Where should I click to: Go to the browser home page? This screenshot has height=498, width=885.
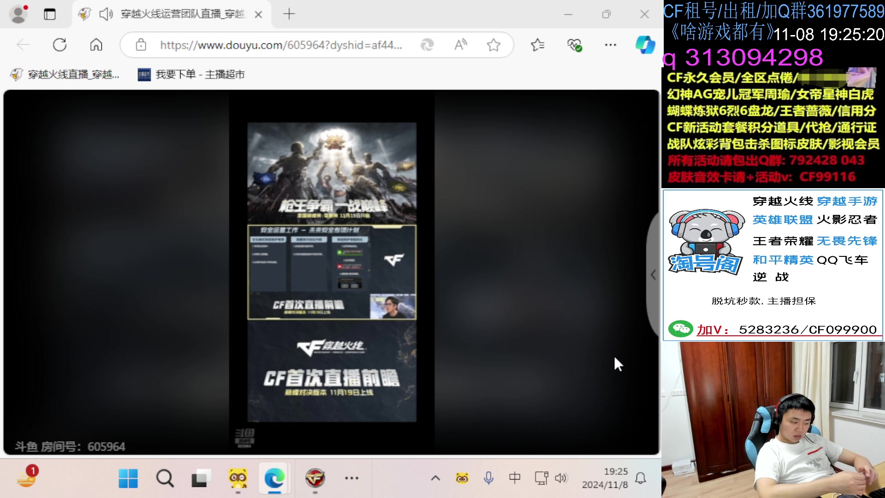point(96,45)
